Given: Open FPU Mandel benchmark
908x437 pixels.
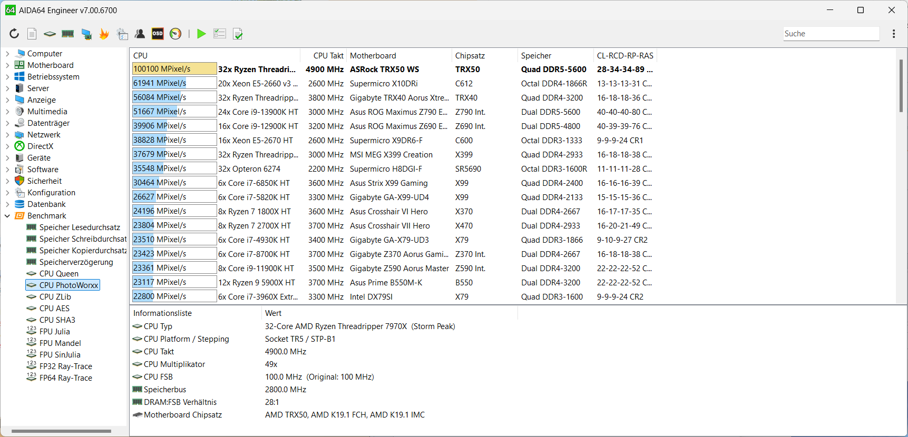Looking at the screenshot, I should click(x=60, y=343).
